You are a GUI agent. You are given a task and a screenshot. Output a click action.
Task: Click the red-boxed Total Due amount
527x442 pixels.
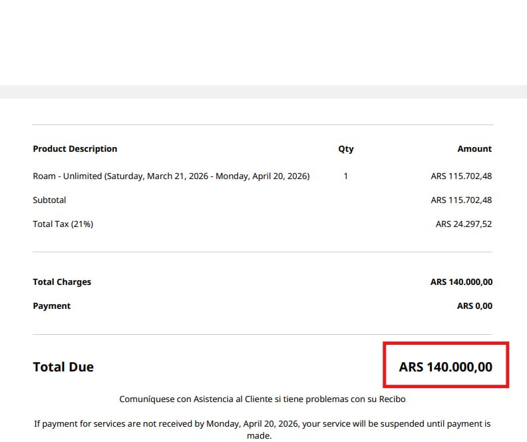[x=446, y=367]
